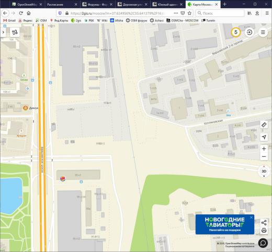Print the map with printer icon

coord(264,231)
